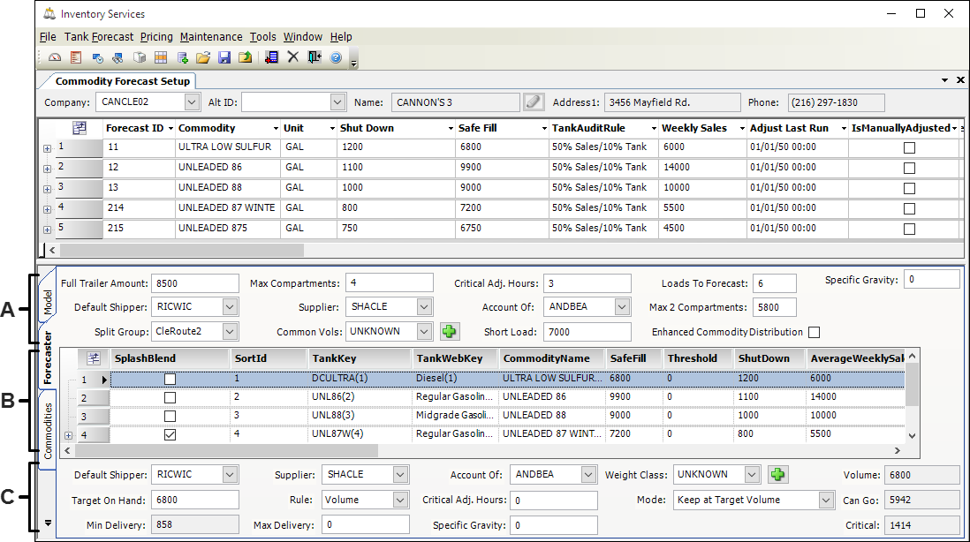Check IsManuallyAdjusted for ULTRA LOW SULFUR row
Screen dimensions: 970x542
pyautogui.click(x=909, y=147)
